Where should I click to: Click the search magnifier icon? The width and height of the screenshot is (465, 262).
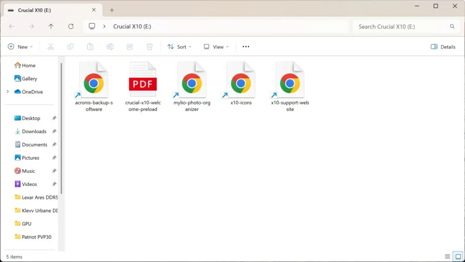tap(452, 27)
